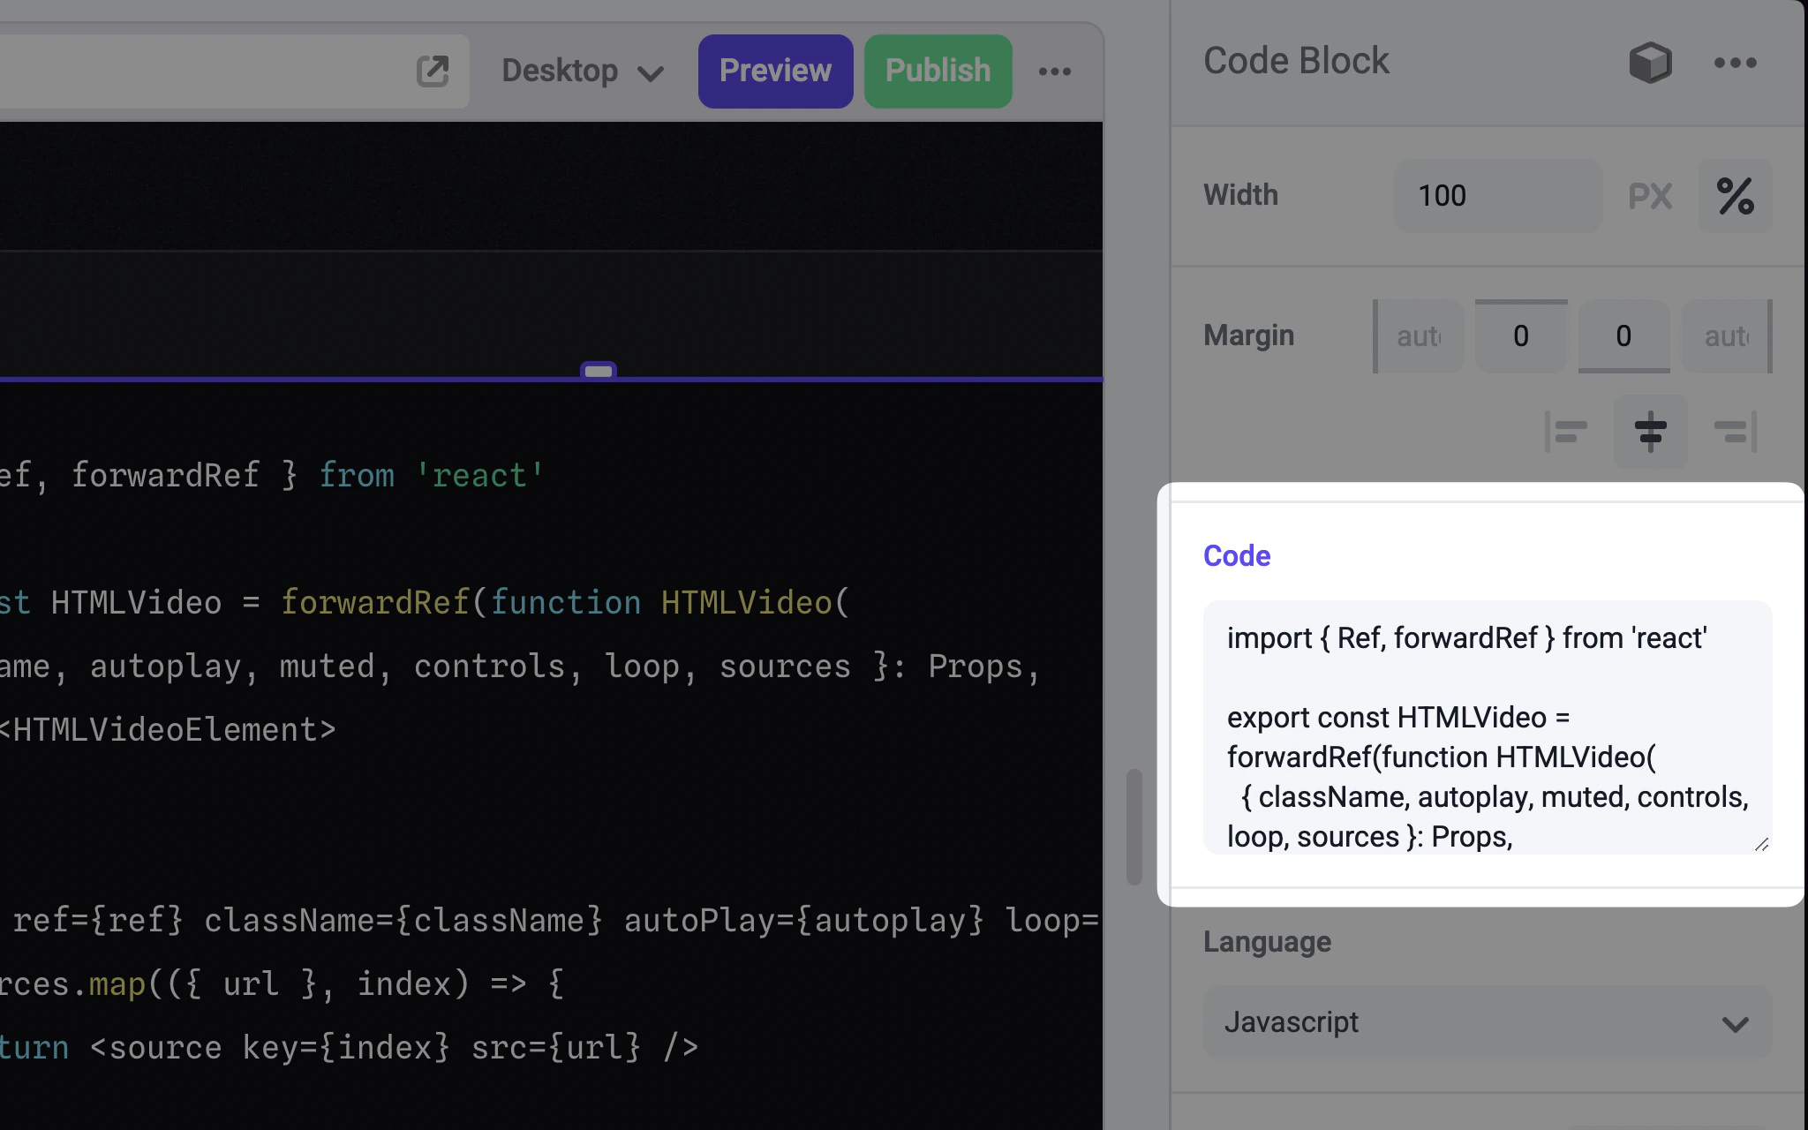Click the top margin 0 field
This screenshot has width=1808, height=1130.
[x=1521, y=336]
